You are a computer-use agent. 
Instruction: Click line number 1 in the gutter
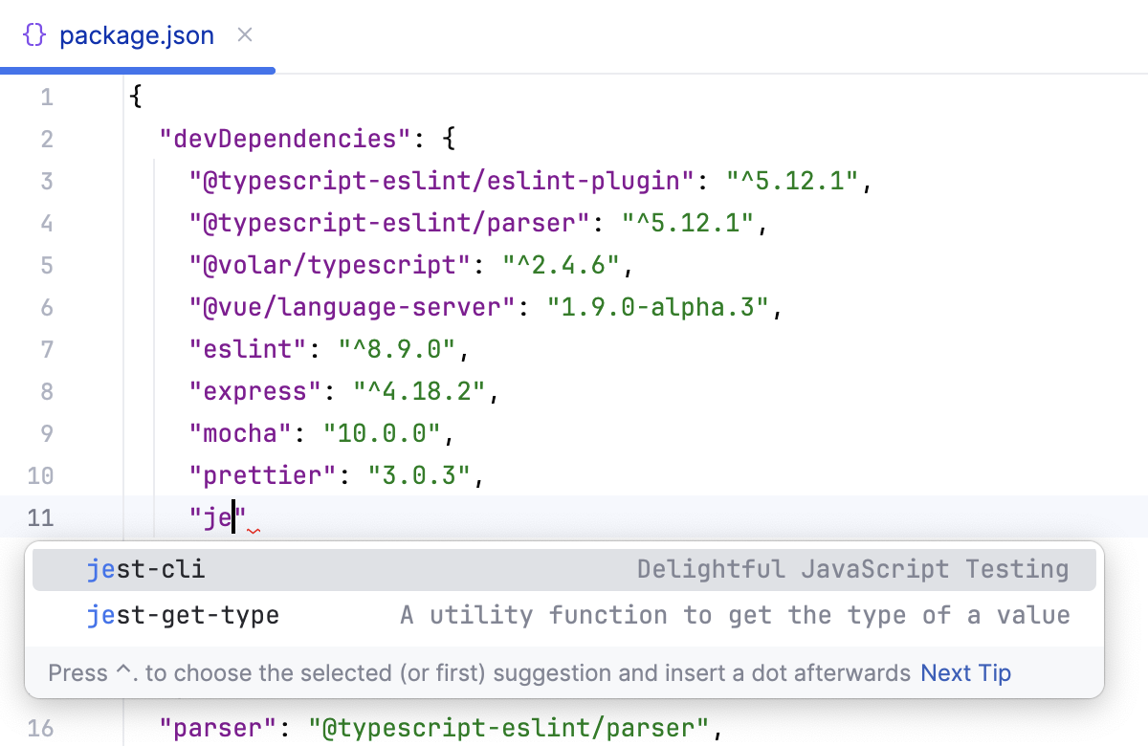point(47,97)
